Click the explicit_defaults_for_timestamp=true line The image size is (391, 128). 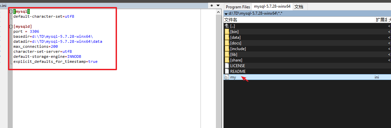click(55, 61)
